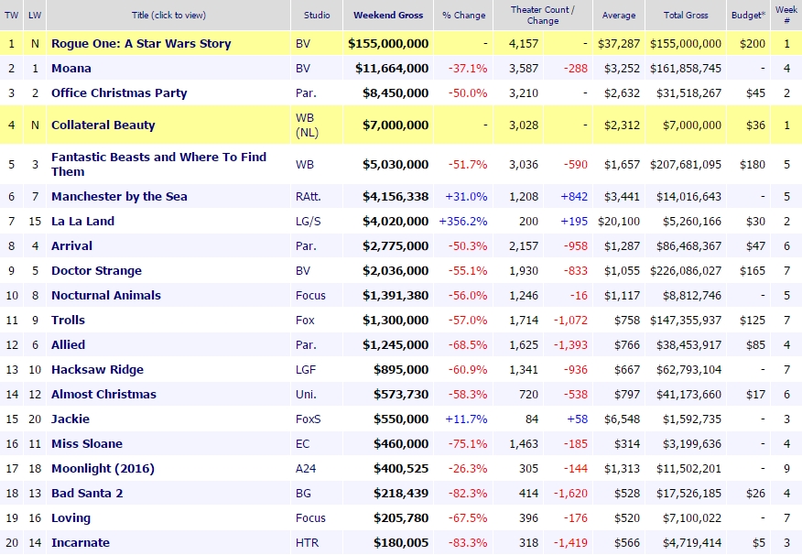Screen dimensions: 802x555
Task: Click BV studio in the Rogue One row
Action: 303,44
